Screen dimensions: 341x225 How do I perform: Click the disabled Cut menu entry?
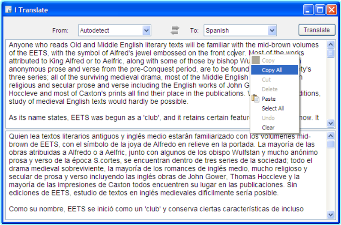coord(275,80)
